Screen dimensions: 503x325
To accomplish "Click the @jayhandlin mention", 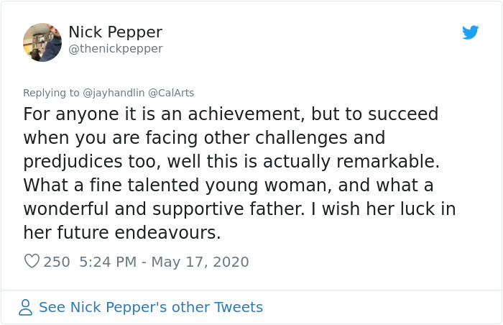I will pos(114,93).
